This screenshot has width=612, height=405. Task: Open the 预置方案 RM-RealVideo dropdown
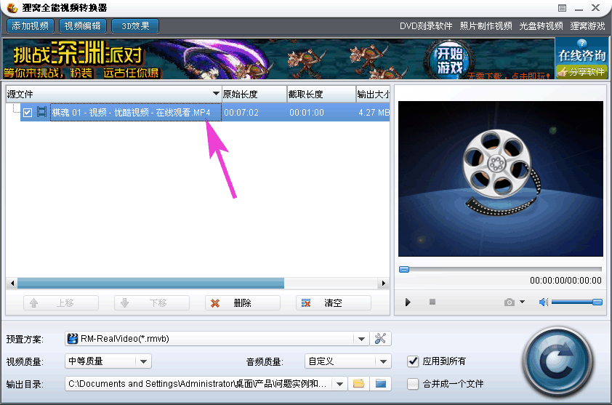[x=361, y=339]
